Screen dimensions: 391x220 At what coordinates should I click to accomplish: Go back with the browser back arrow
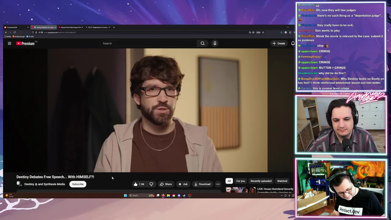[x=6, y=32]
